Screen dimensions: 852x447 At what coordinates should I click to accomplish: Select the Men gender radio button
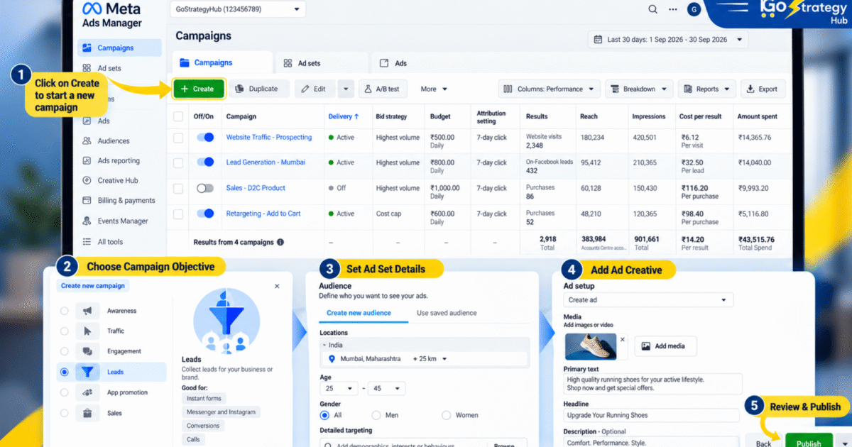(x=375, y=415)
